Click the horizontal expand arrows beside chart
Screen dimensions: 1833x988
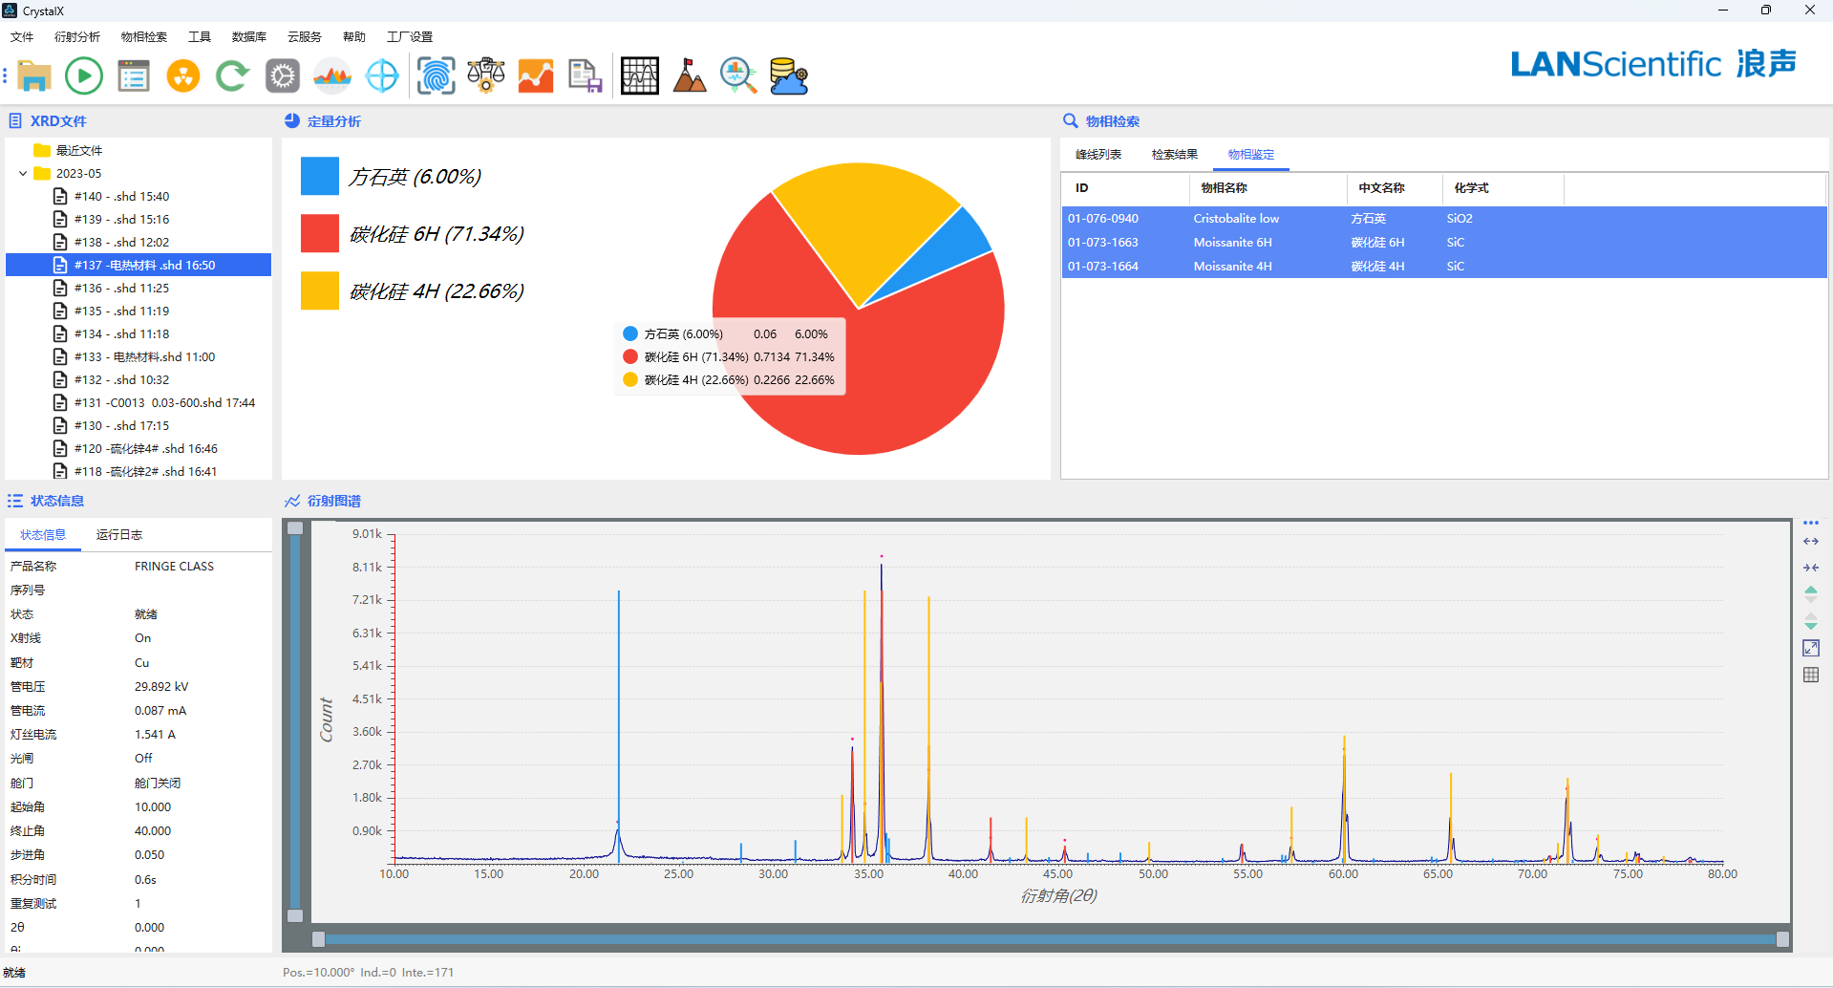point(1810,542)
